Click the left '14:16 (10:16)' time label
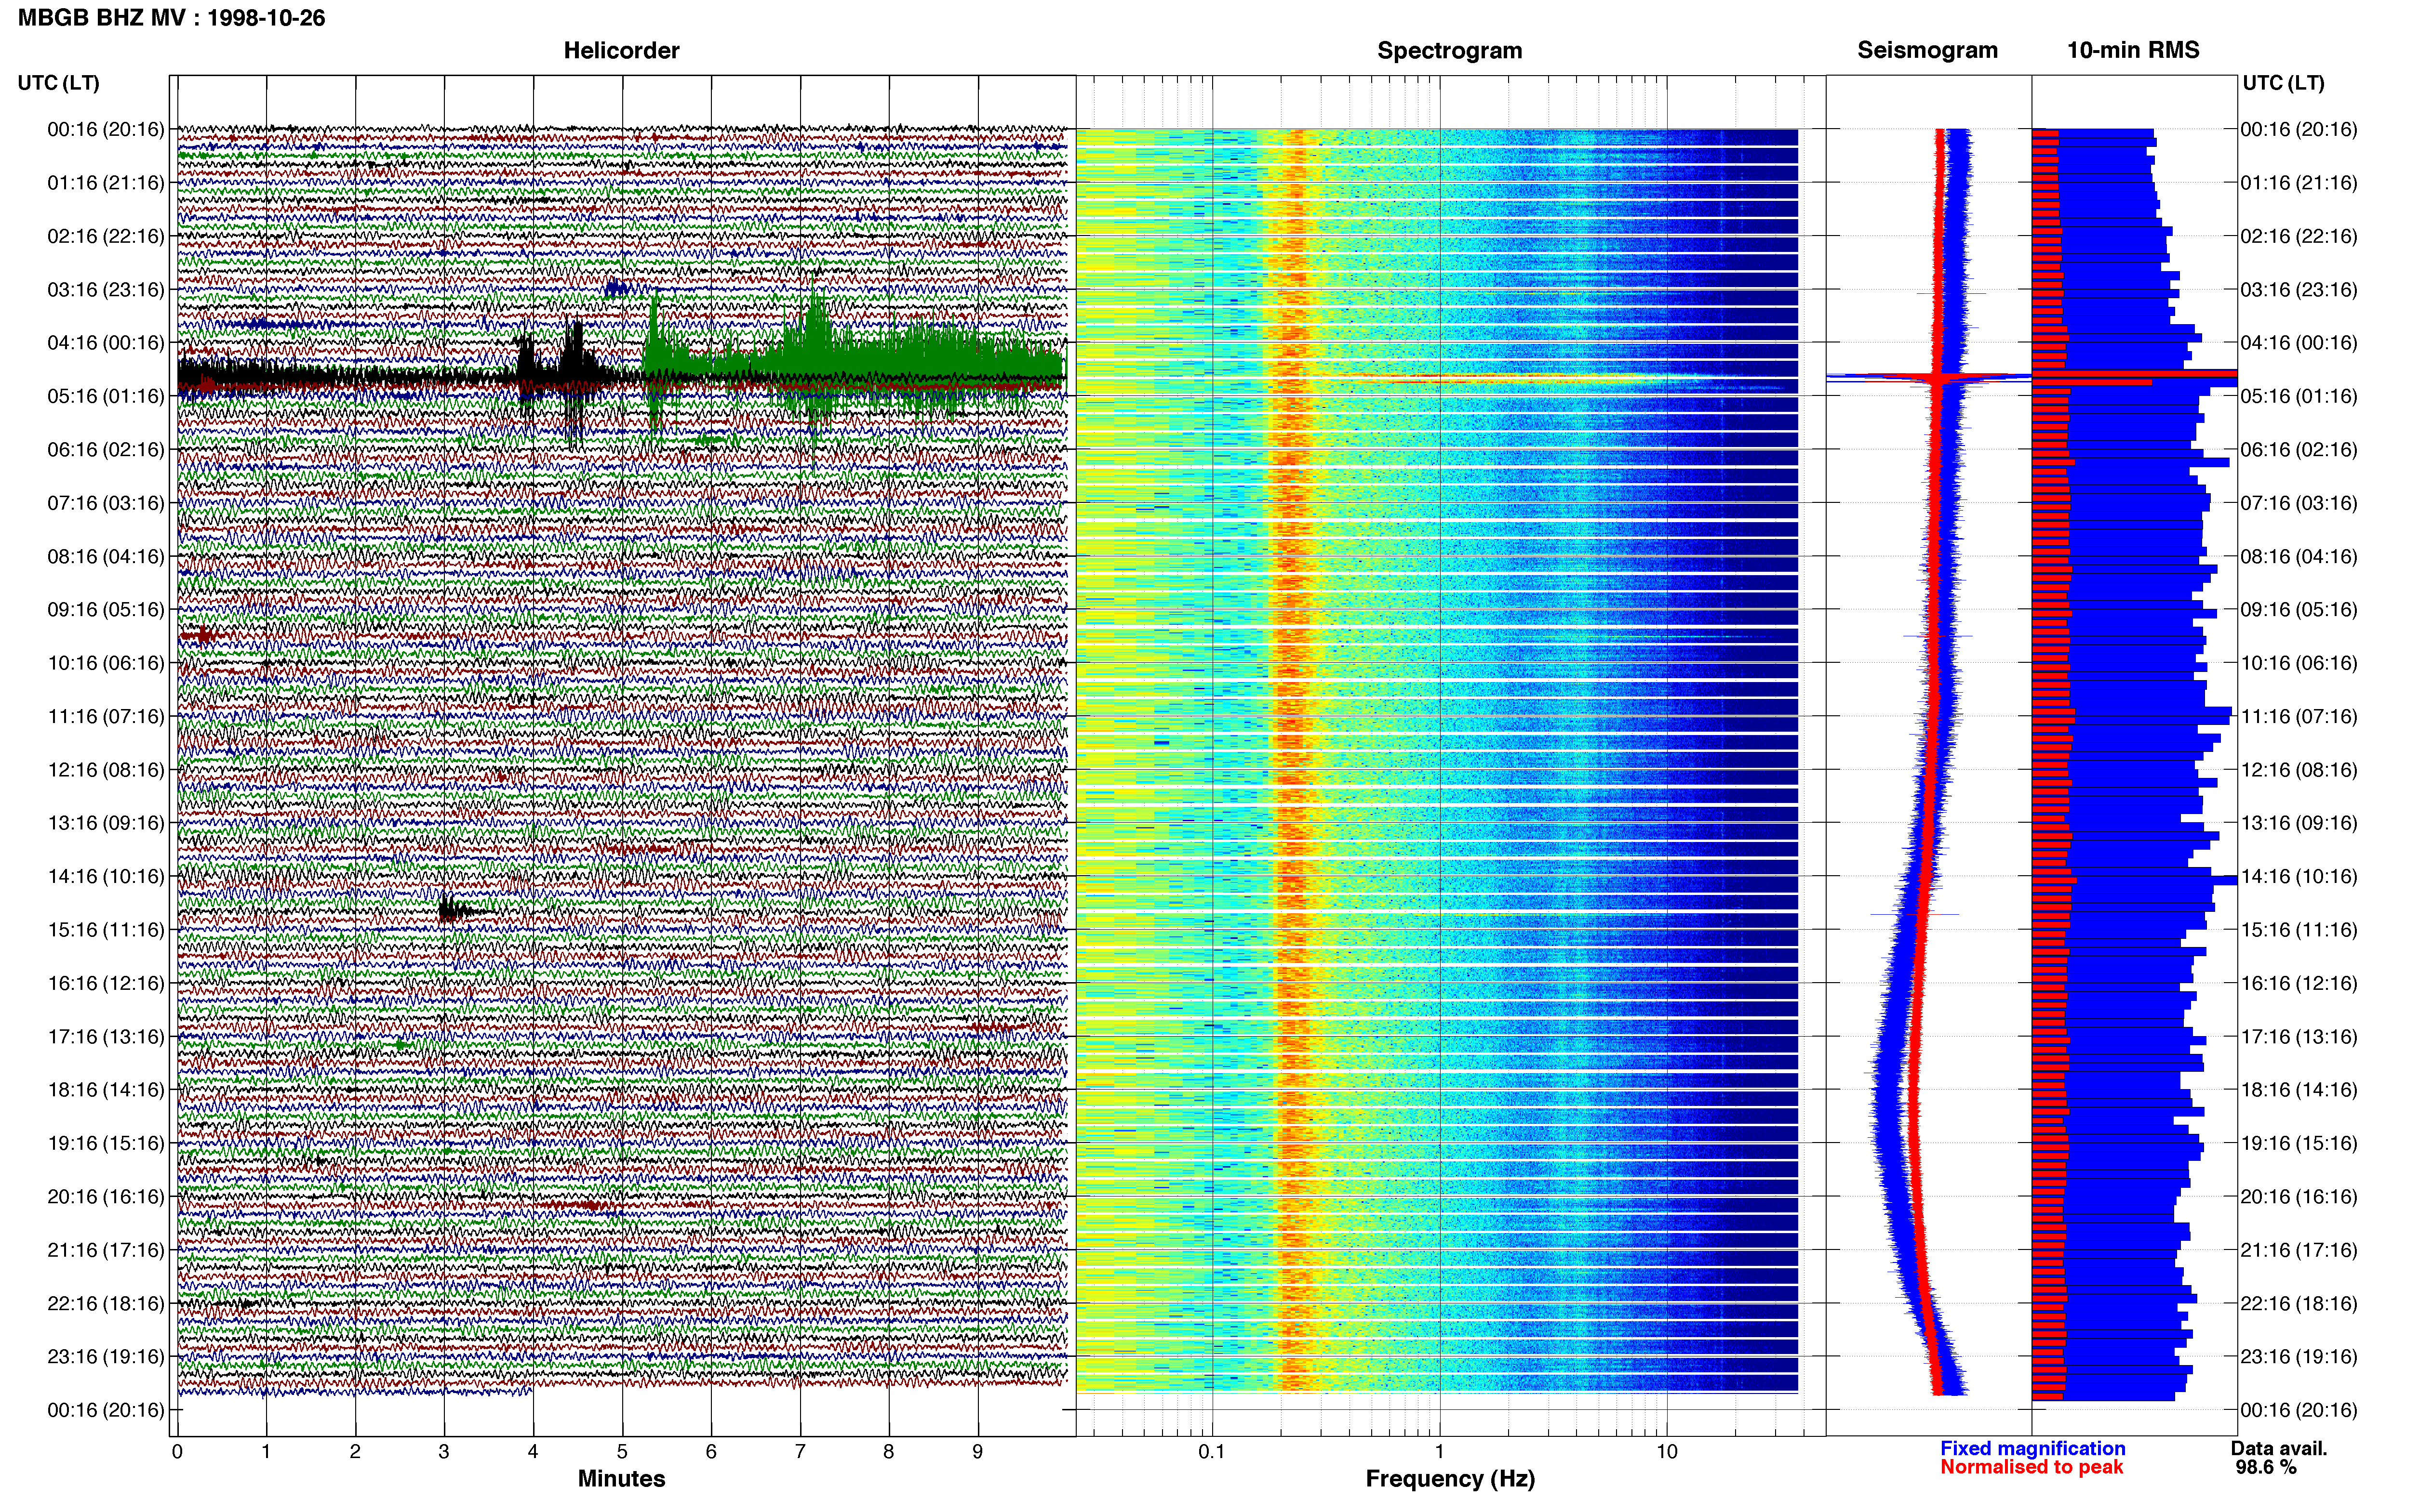Viewport: 2419px width, 1512px height. point(105,876)
